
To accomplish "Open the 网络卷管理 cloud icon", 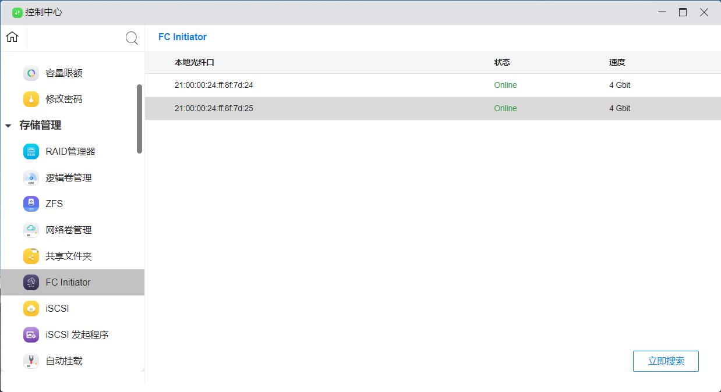I will (31, 230).
